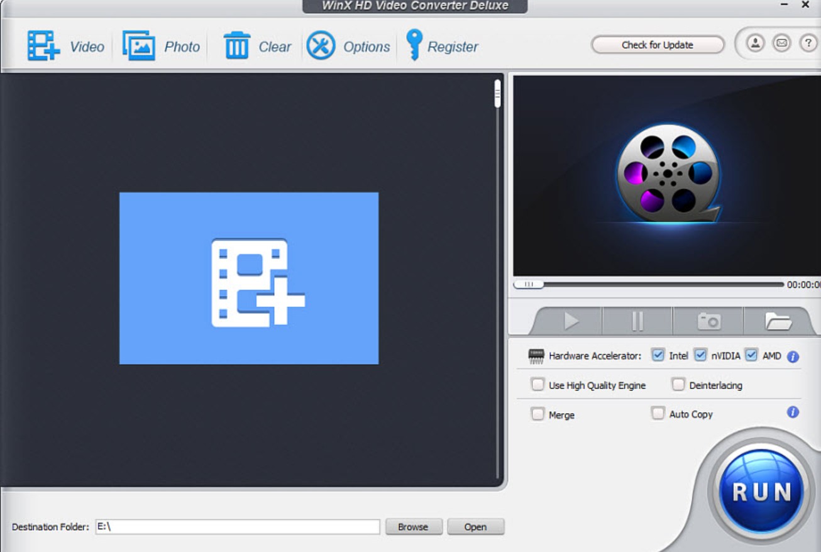Click the Clear trash can icon
This screenshot has width=821, height=552.
(x=237, y=46)
